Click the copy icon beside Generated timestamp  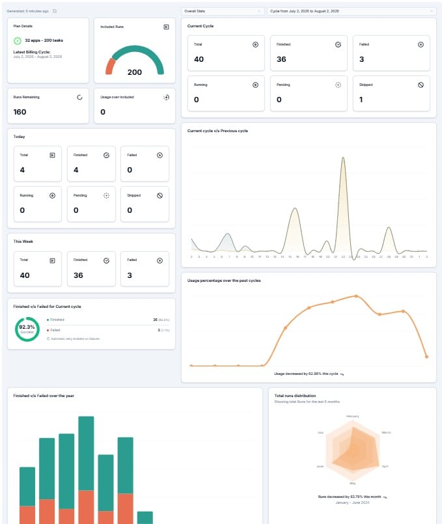[55, 11]
